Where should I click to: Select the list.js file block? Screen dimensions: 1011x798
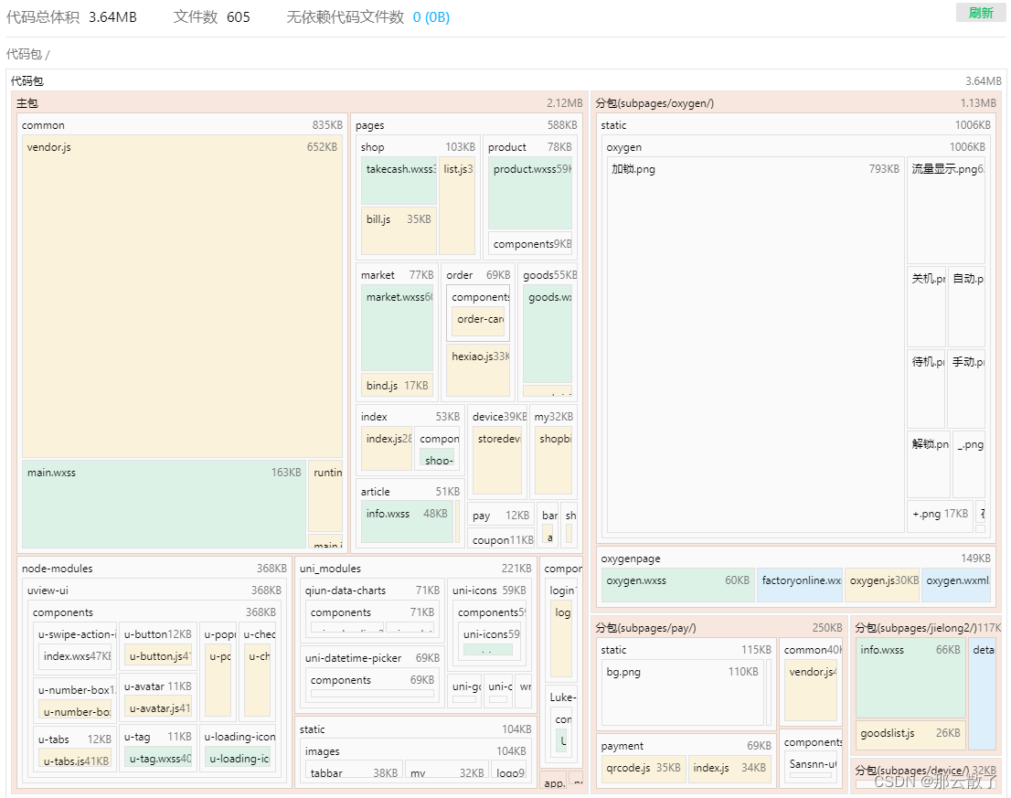pos(457,206)
